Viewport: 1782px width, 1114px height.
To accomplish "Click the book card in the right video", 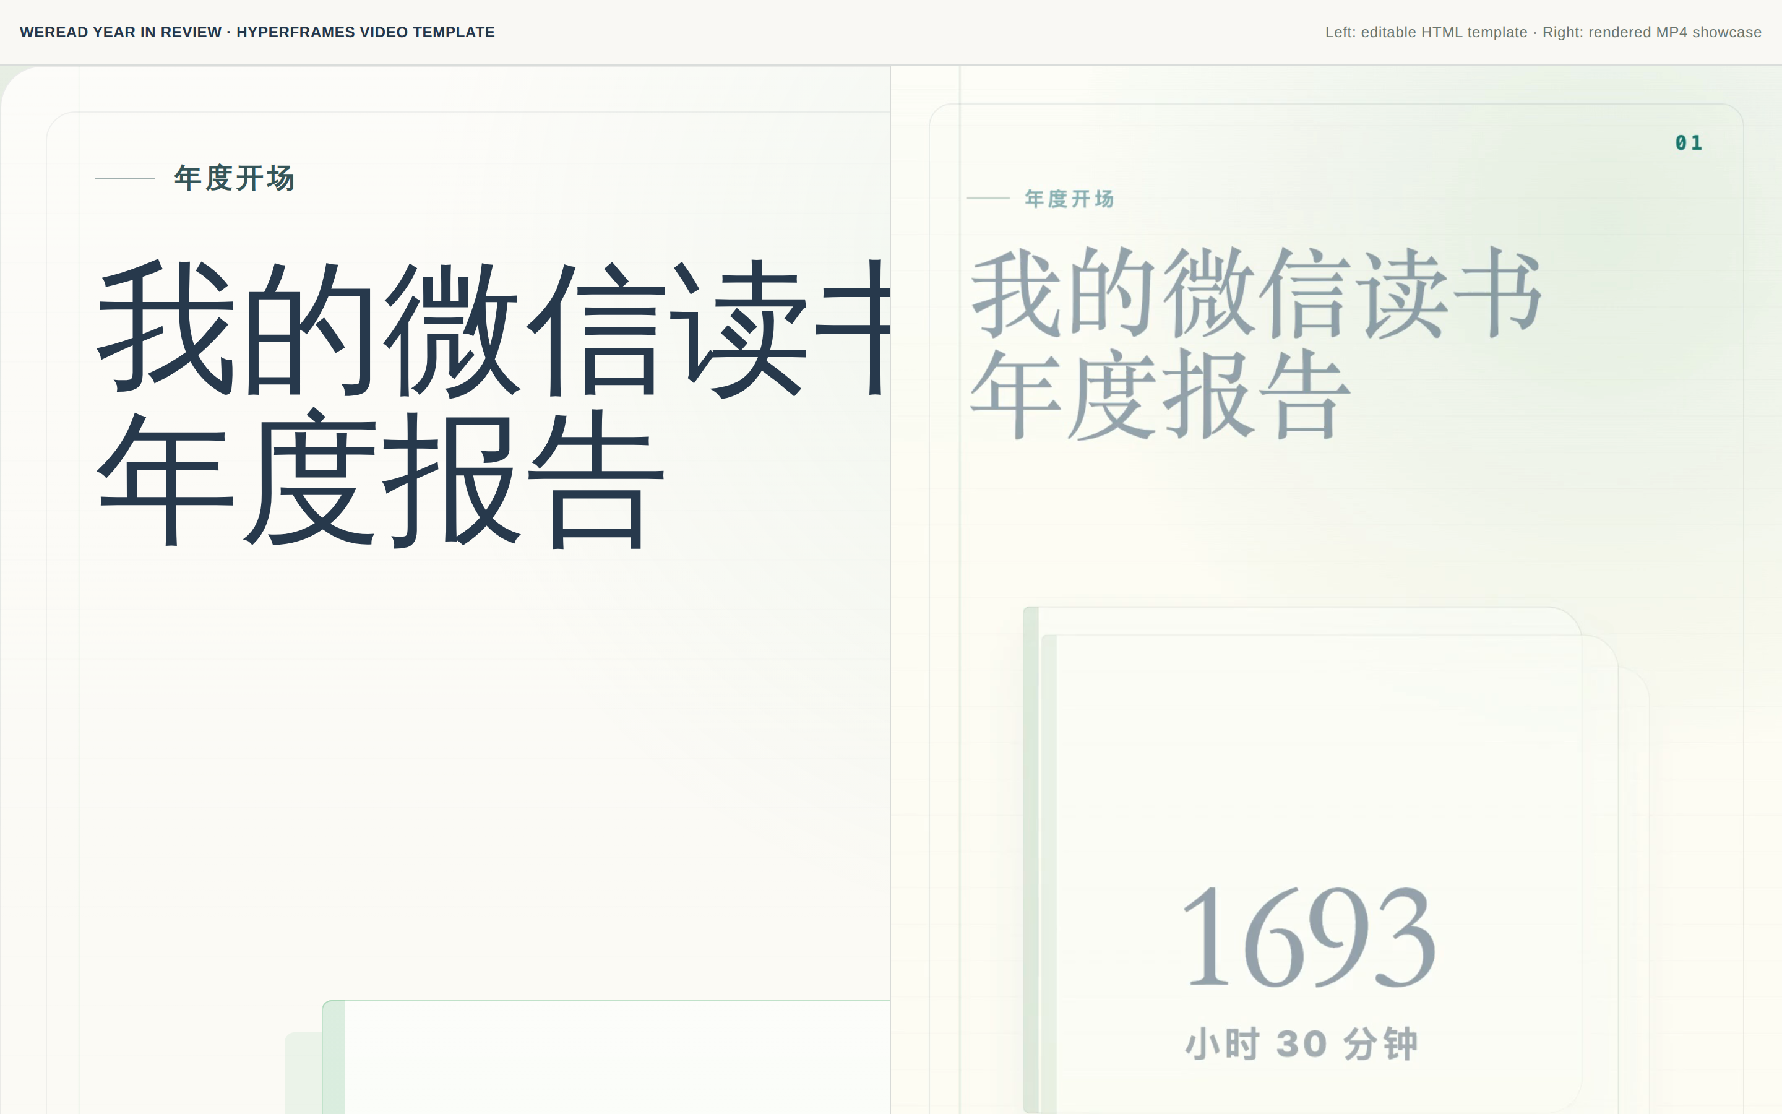I will click(x=1302, y=859).
